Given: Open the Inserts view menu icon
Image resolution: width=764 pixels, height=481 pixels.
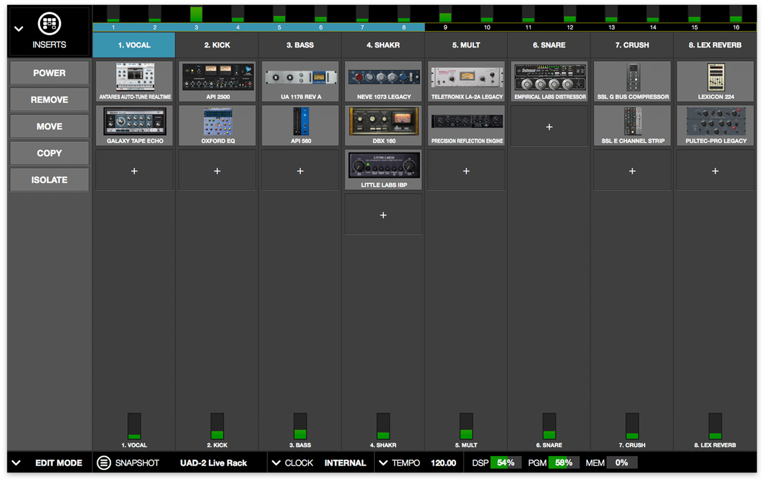Looking at the screenshot, I should click(x=49, y=24).
